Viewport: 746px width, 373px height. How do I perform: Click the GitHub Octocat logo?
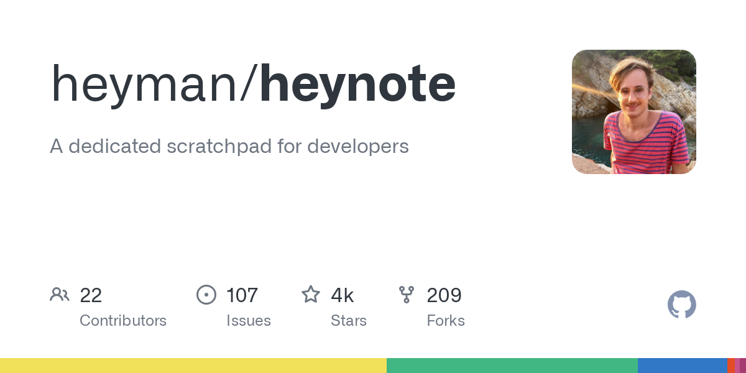[x=682, y=305]
